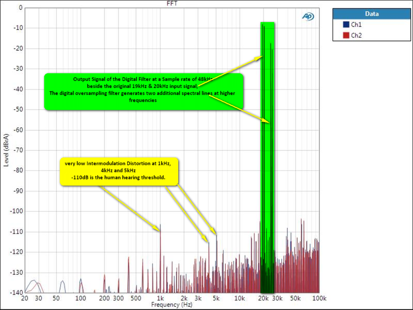The image size is (413, 310).
Task: Select the yellow intermodulation distortion annotation box
Action: [x=119, y=171]
